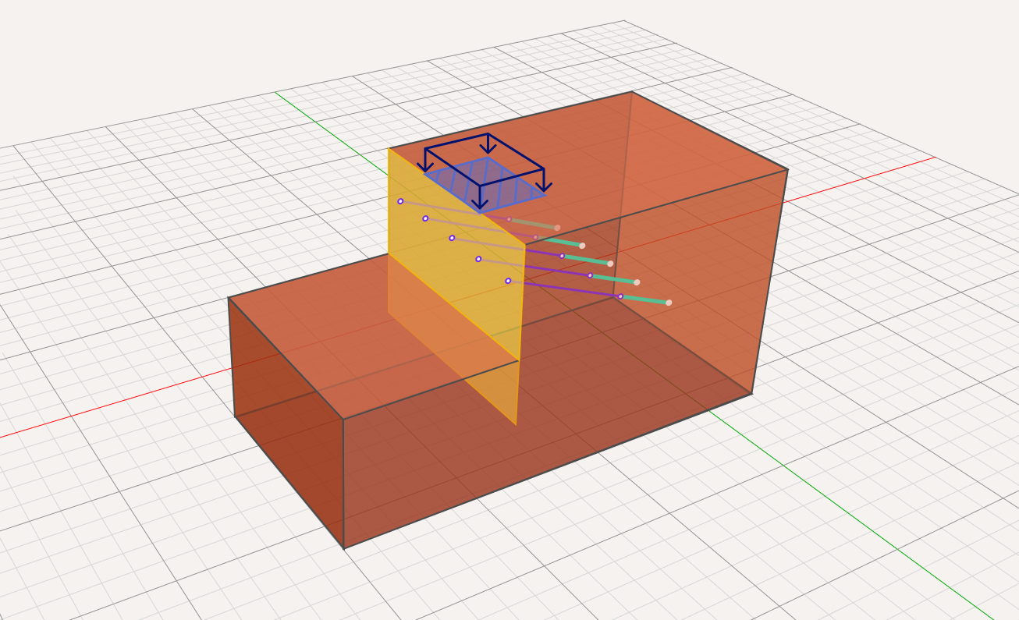Viewport: 1019px width, 620px height.
Task: Select the green grout body of lowest anchor
Action: pos(644,299)
